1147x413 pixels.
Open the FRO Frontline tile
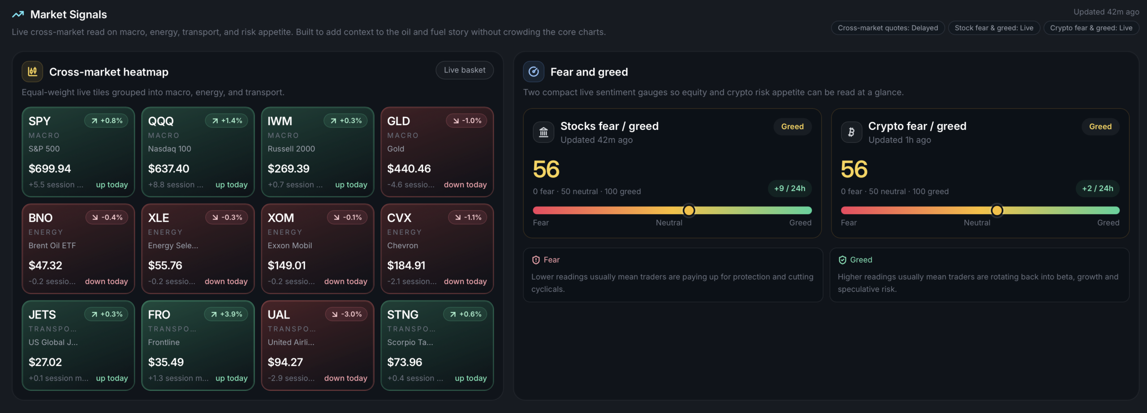click(198, 345)
